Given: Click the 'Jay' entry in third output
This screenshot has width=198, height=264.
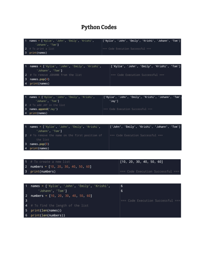Looking at the screenshot, I should 114,101.
